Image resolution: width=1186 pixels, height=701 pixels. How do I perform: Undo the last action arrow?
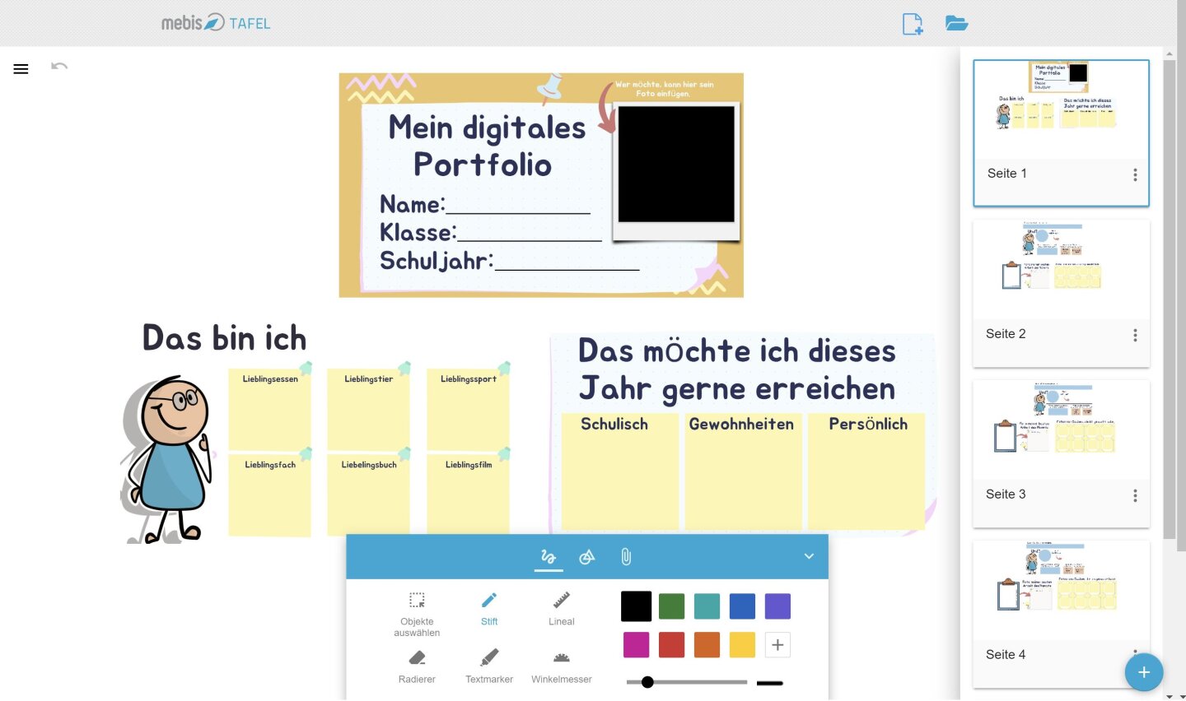pyautogui.click(x=59, y=66)
